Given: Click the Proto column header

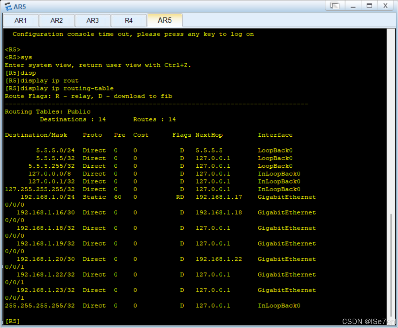Looking at the screenshot, I should (92, 135).
